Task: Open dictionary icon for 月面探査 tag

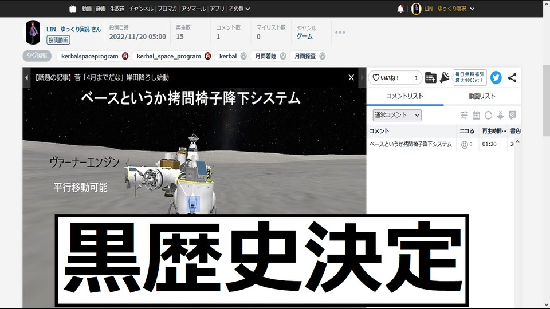Action: click(x=323, y=56)
